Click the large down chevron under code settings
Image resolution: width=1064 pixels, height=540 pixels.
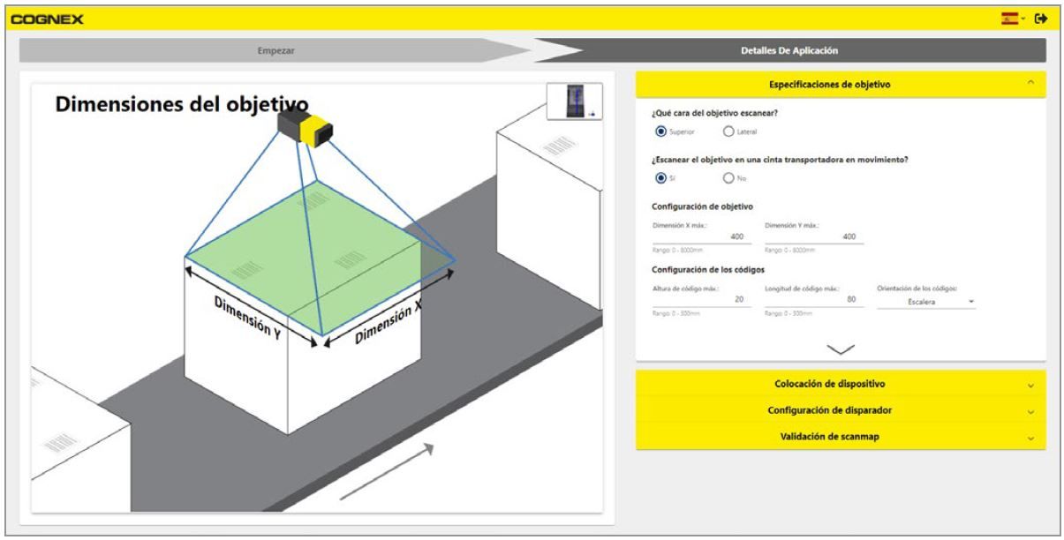click(840, 349)
